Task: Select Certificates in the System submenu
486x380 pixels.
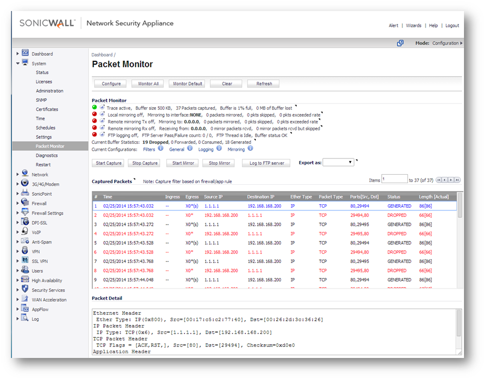Action: point(47,109)
